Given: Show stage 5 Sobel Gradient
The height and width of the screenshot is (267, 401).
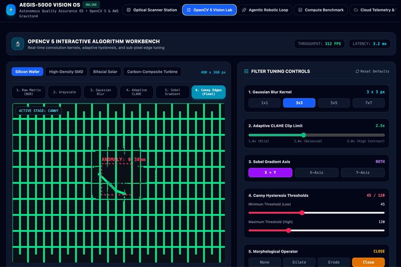Looking at the screenshot, I should (172, 92).
